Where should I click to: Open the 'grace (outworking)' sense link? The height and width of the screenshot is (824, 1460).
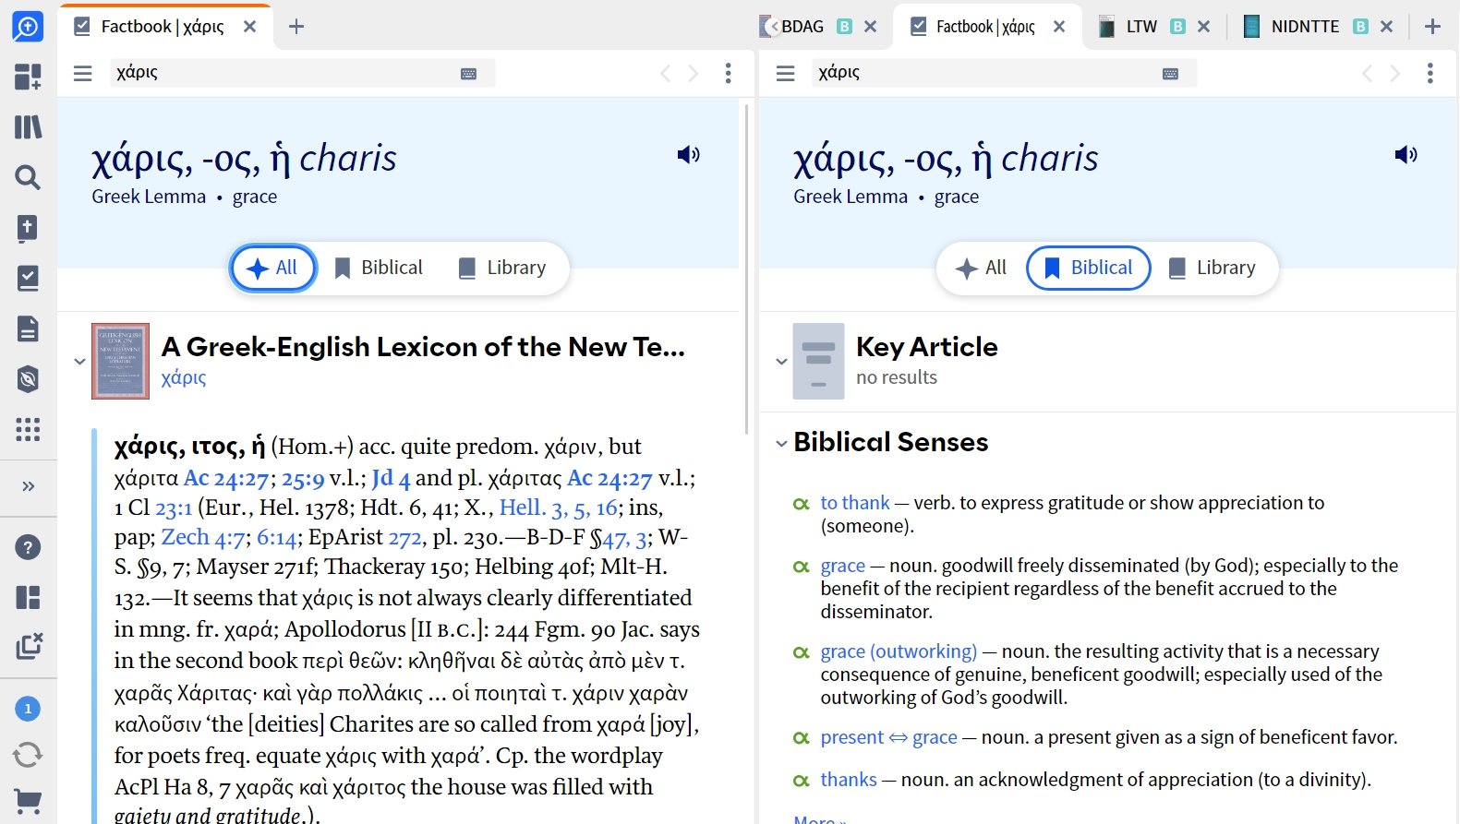[x=899, y=651]
